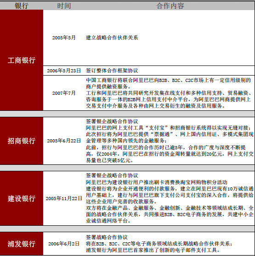255x256 pixels.
Task: Click the line starting 这些企业用户完善的收款服务
Action: 121,202
